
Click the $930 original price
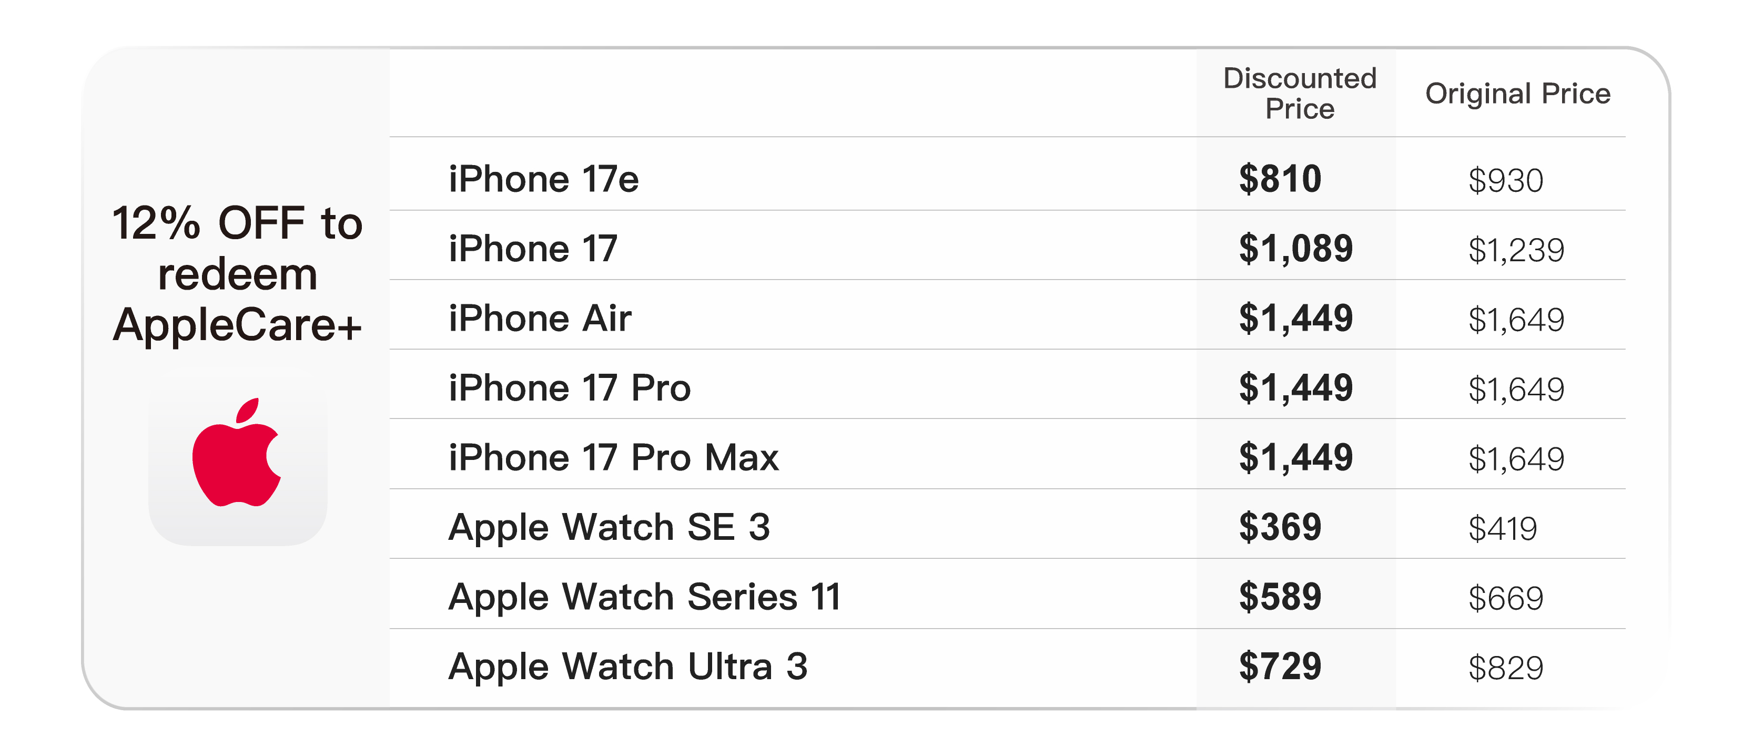pos(1505,181)
